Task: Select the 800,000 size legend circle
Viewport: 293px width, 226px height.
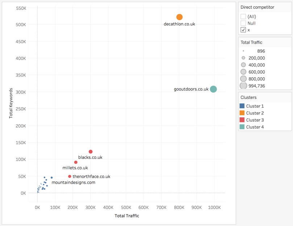Action: 243,79
